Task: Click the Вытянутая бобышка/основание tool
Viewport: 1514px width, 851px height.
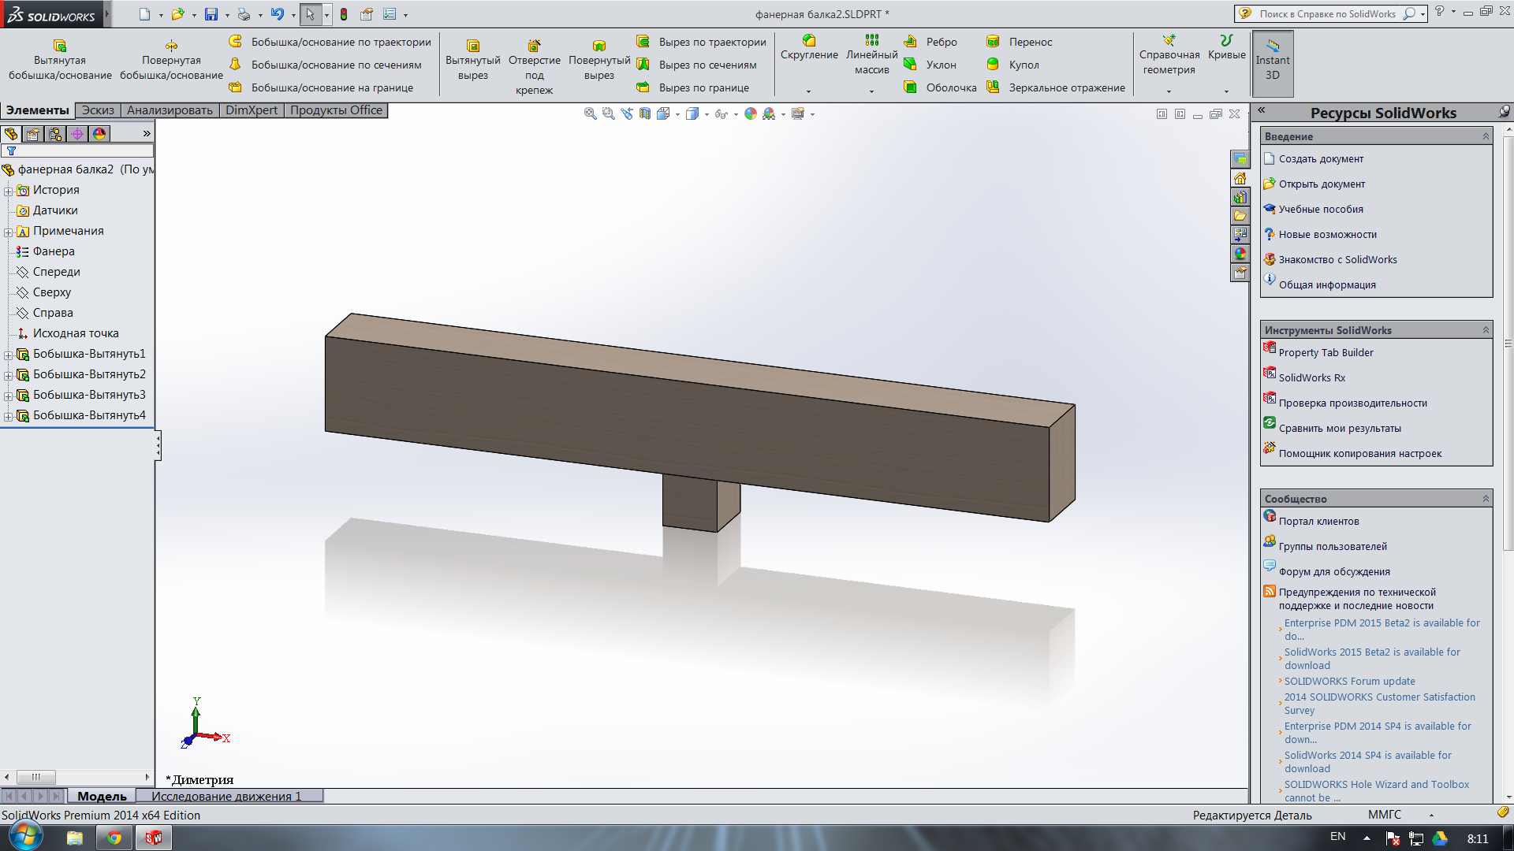Action: 60,60
